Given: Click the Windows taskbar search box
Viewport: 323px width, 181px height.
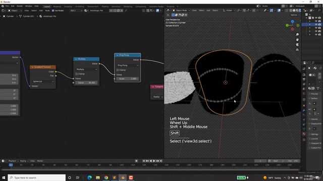Looking at the screenshot, I should pos(37,177).
